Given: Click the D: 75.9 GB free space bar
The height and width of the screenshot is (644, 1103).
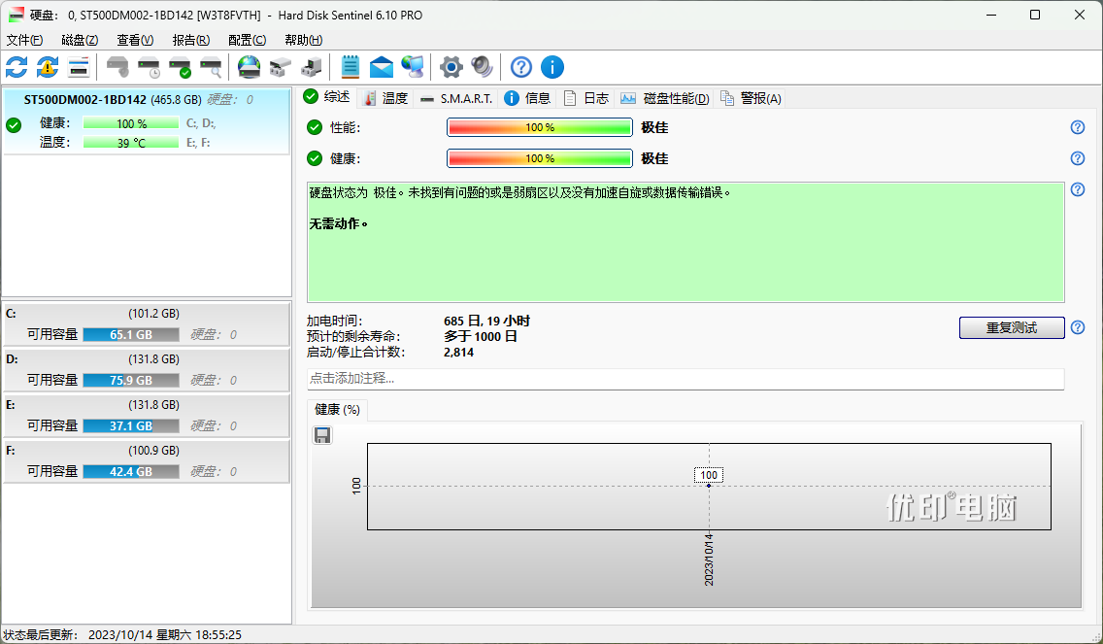Looking at the screenshot, I should (x=131, y=380).
